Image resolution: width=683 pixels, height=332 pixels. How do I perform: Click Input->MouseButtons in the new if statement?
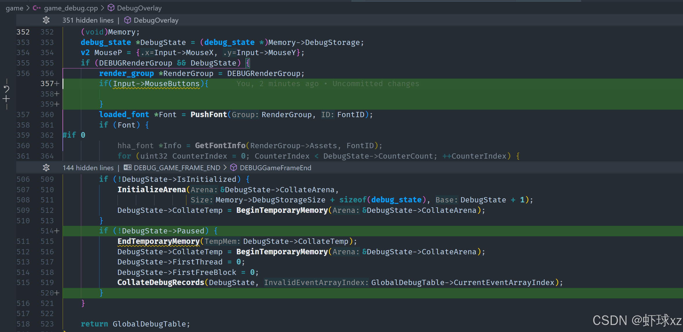tap(156, 84)
